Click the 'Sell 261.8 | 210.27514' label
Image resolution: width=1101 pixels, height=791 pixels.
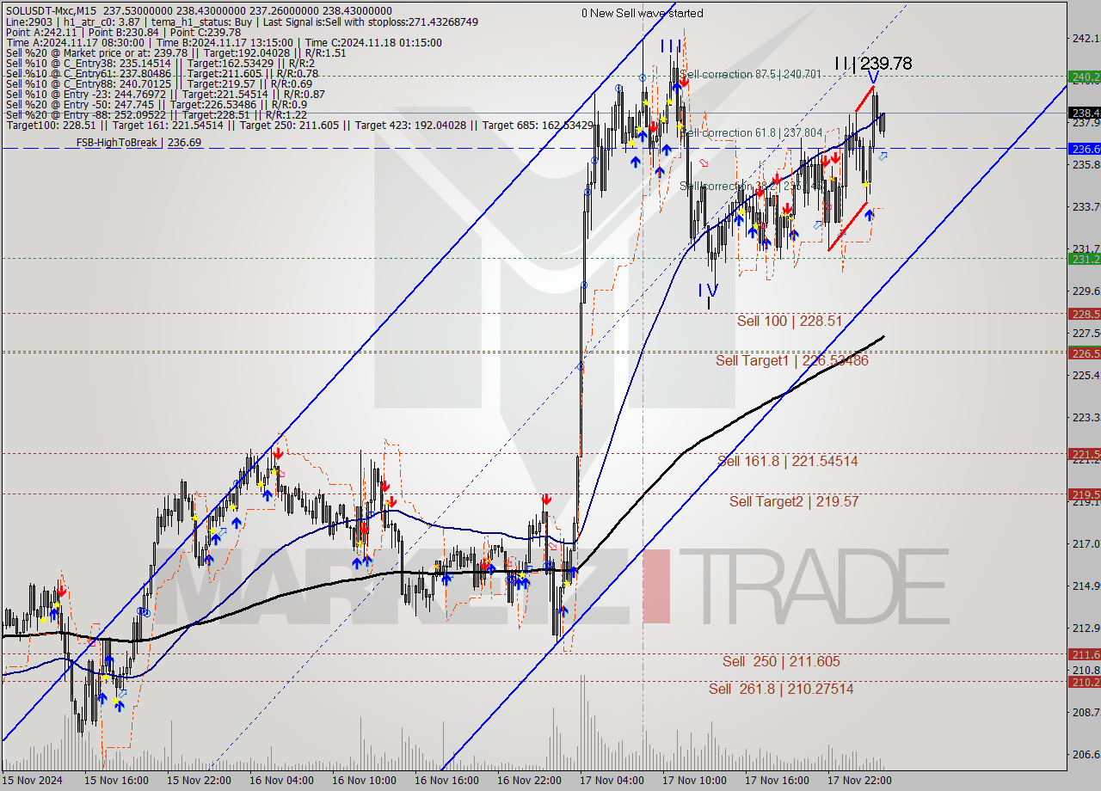781,689
